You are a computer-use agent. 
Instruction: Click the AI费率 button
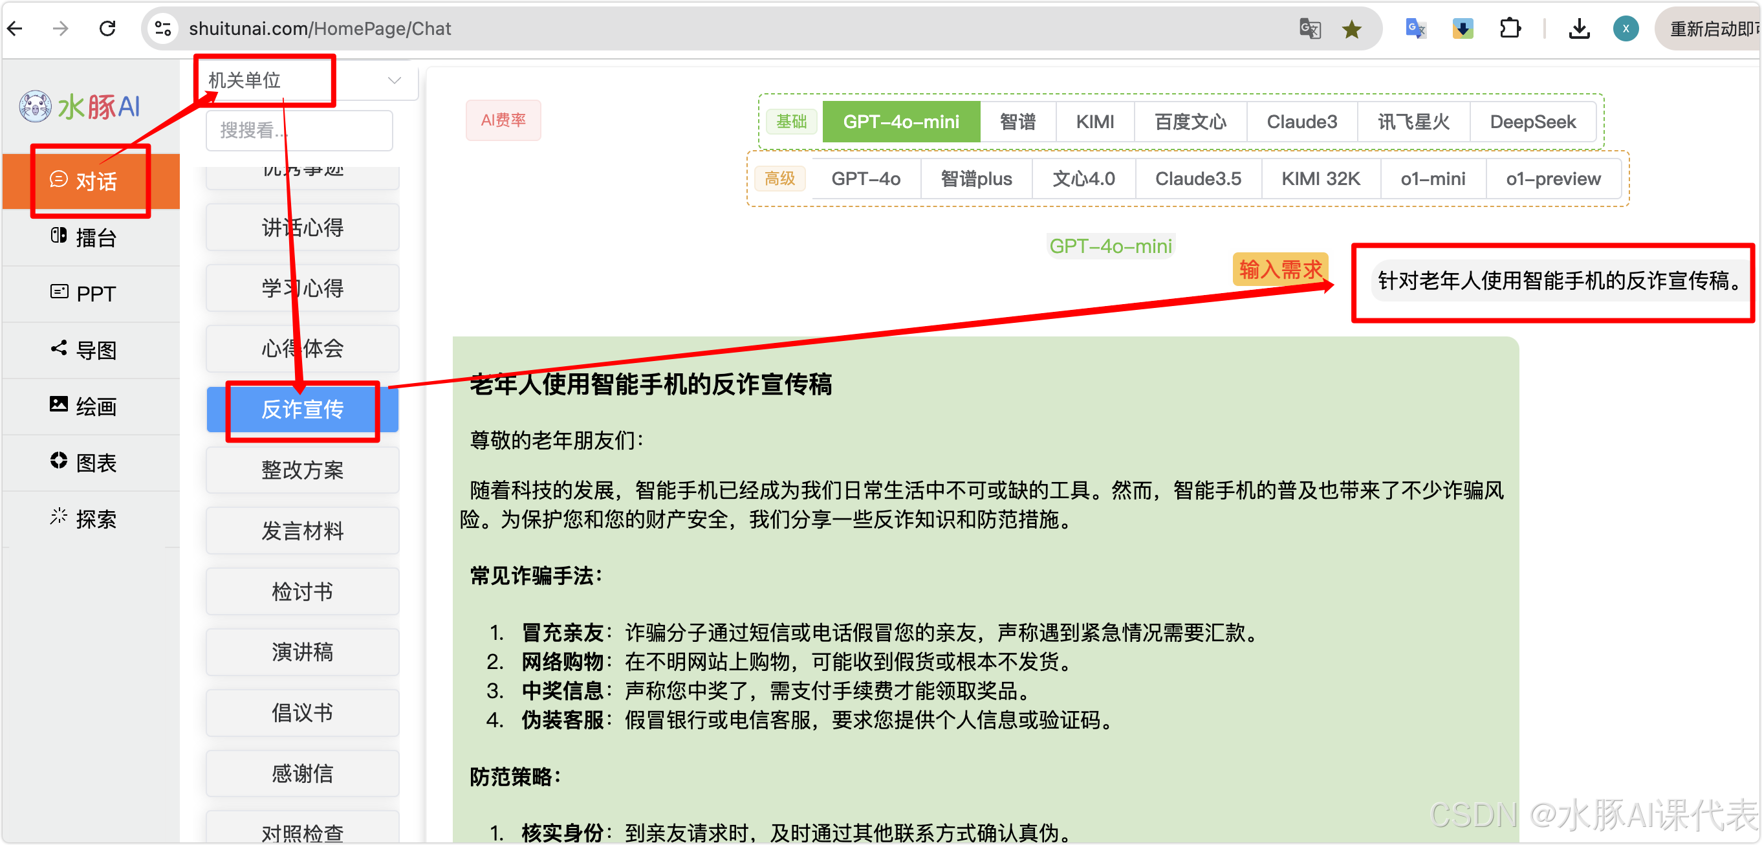point(503,120)
